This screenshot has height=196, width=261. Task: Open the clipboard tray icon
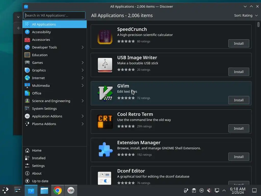click(x=194, y=190)
